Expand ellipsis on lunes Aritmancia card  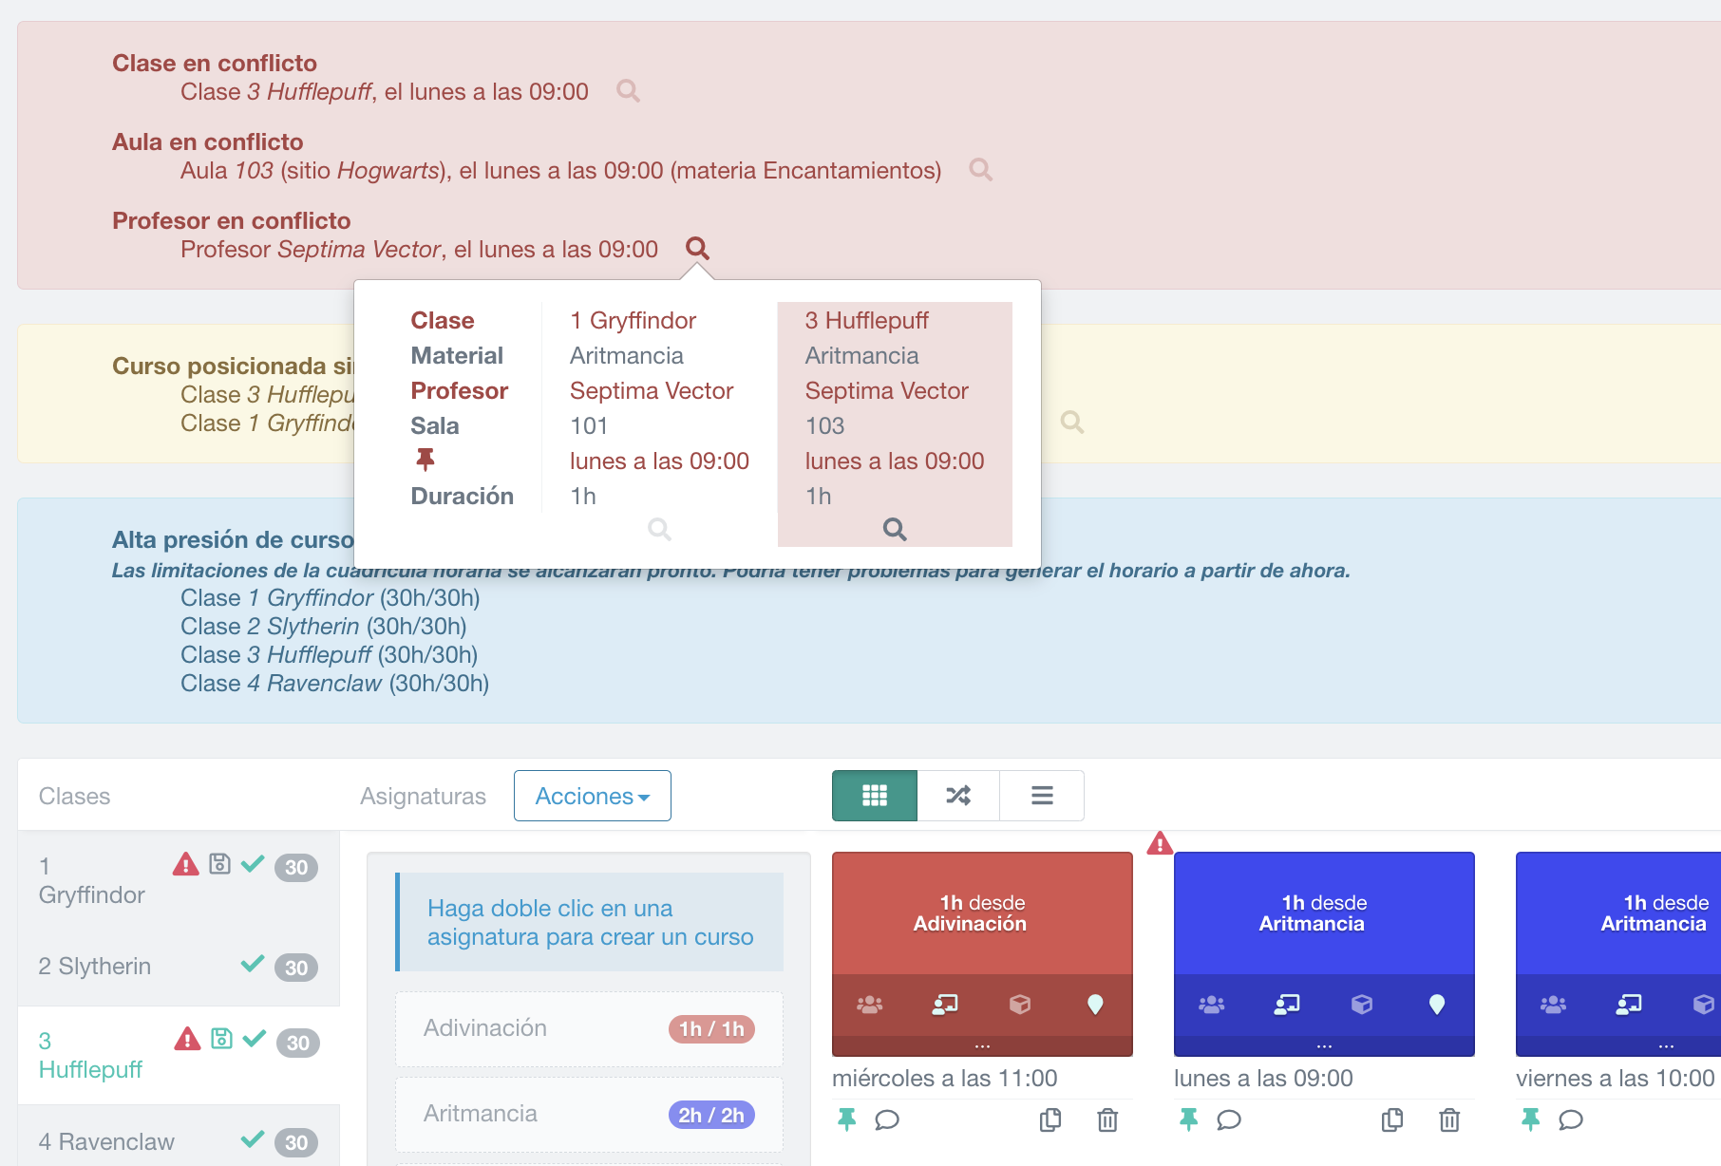click(x=1324, y=1046)
